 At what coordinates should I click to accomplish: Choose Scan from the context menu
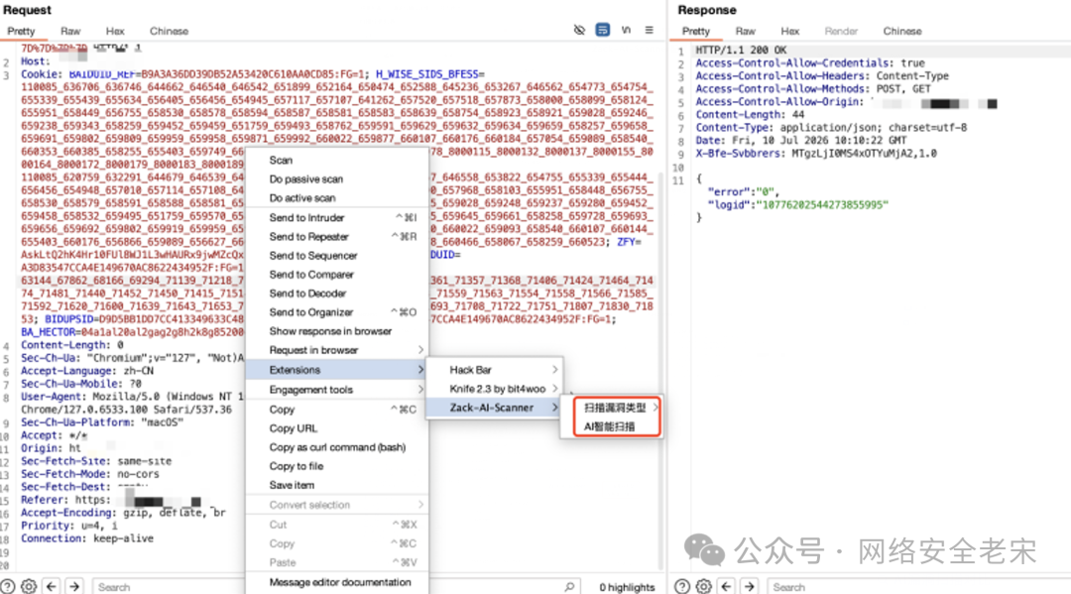click(337, 160)
